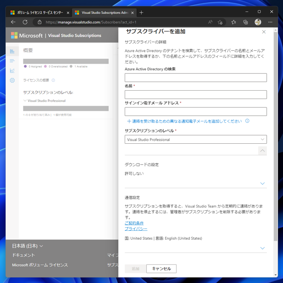Image resolution: width=283 pixels, height=283 pixels.
Task: Click the site lock icon in address bar
Action: (x=39, y=22)
